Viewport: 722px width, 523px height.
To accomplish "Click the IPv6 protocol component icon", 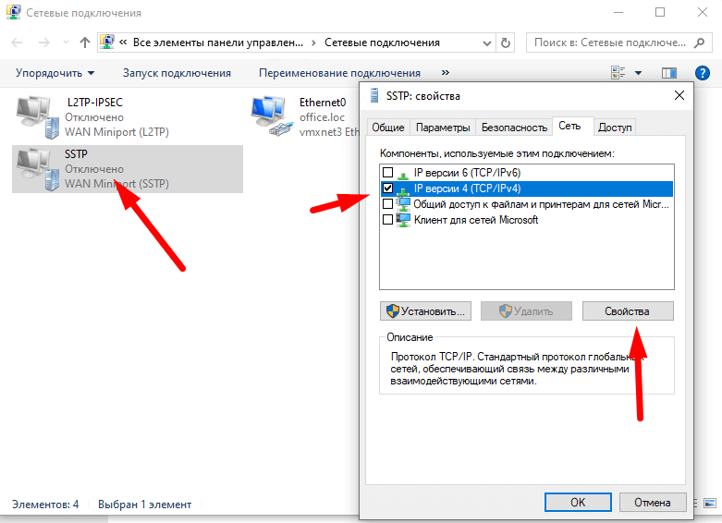I will [x=403, y=174].
